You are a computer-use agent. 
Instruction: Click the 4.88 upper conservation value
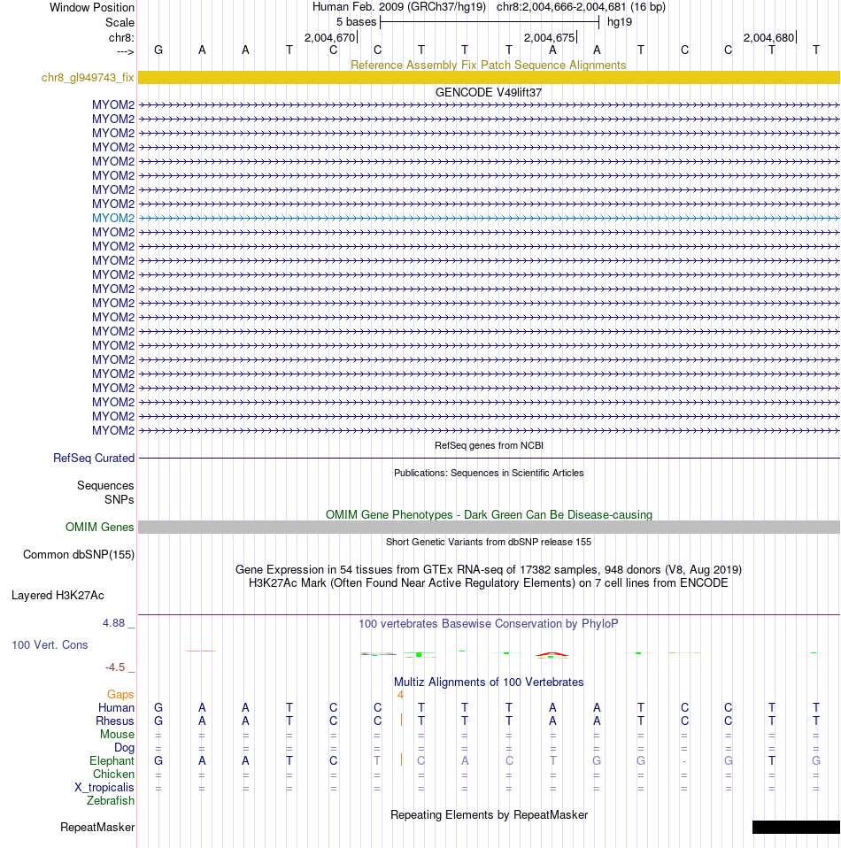coord(113,623)
